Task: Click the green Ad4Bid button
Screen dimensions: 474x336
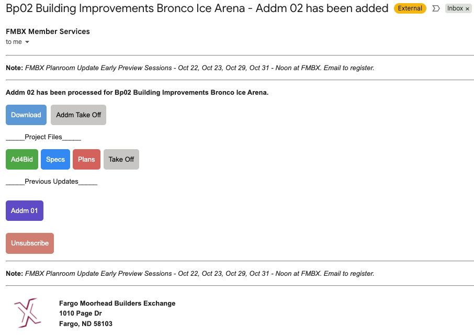Action: point(22,160)
